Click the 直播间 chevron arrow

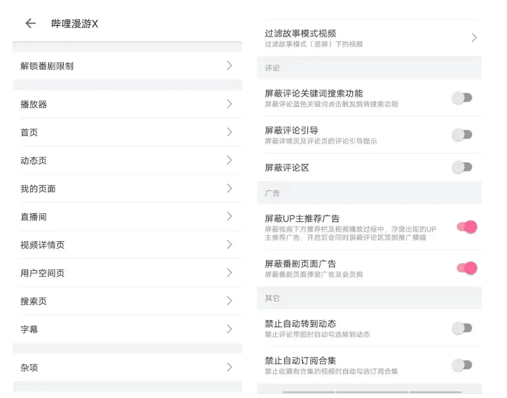coord(229,217)
